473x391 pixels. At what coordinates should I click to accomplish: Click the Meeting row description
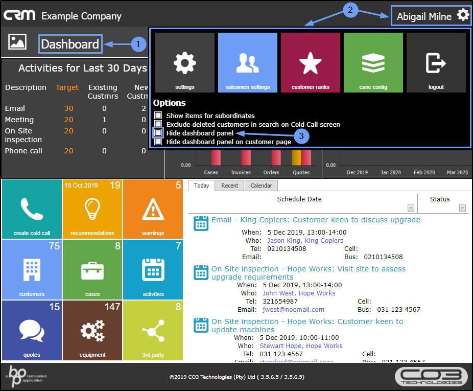[x=19, y=120]
